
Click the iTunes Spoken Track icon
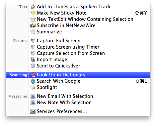point(33,7)
